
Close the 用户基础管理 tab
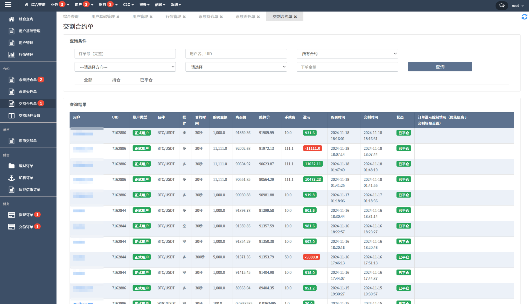pos(118,17)
